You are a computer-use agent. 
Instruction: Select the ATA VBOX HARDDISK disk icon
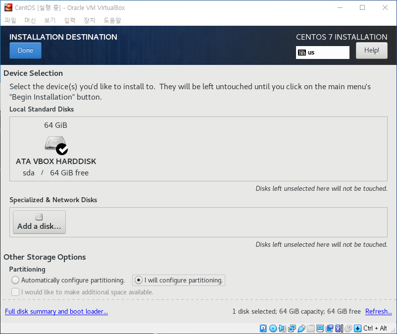pos(56,145)
